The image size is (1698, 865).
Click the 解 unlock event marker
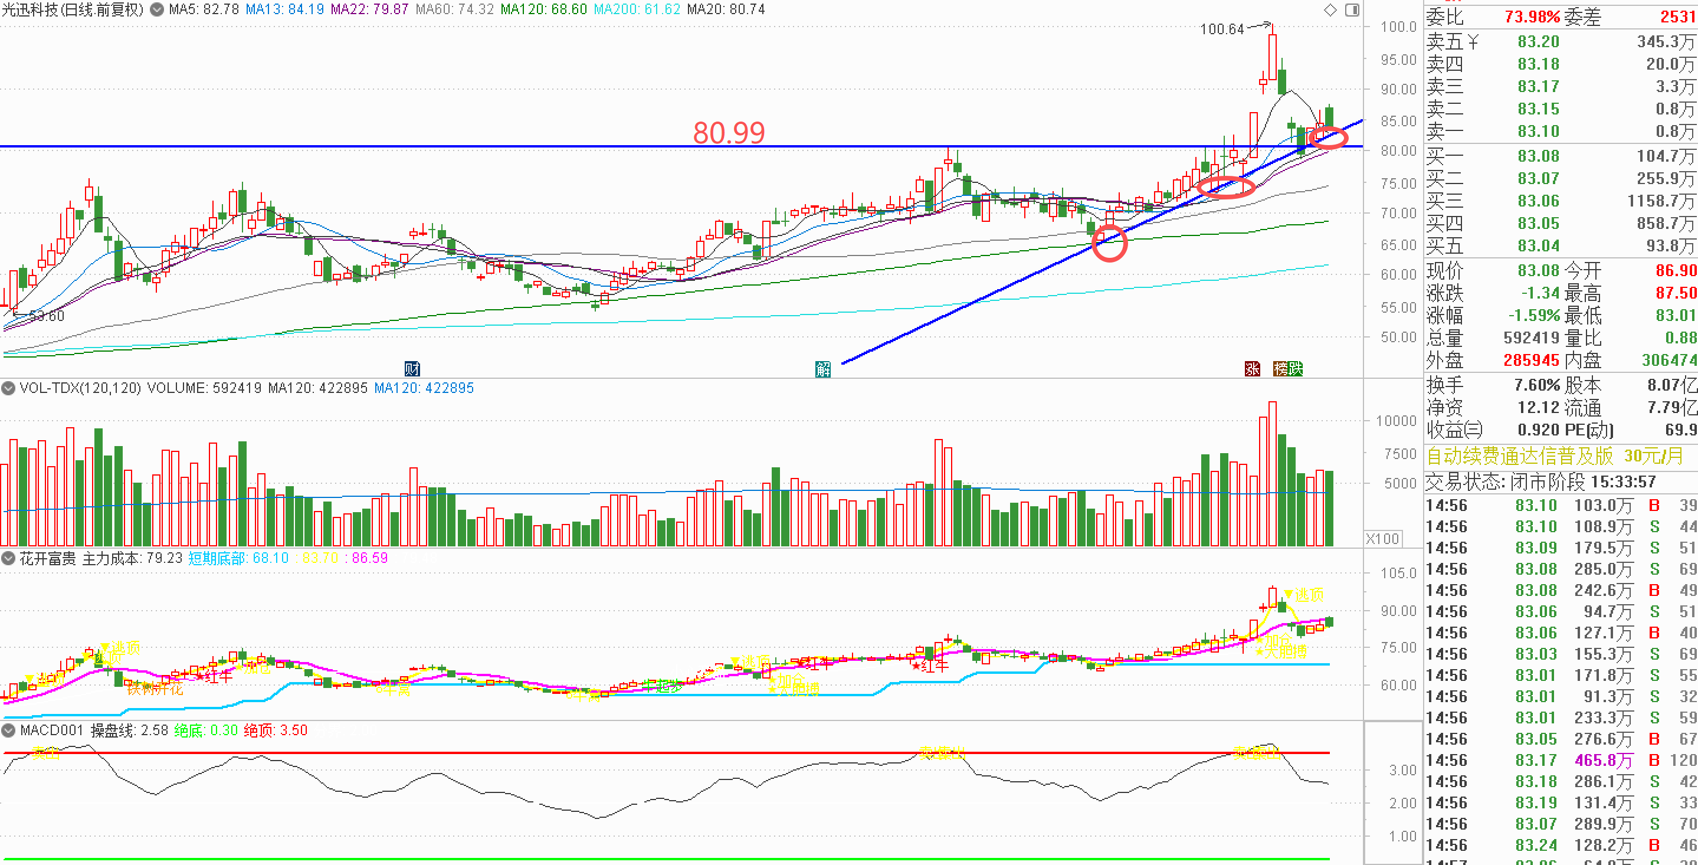822,369
